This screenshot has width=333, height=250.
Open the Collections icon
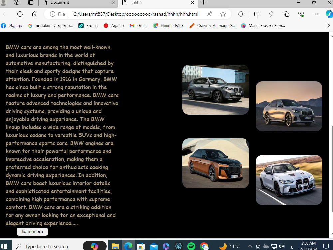(x=286, y=14)
